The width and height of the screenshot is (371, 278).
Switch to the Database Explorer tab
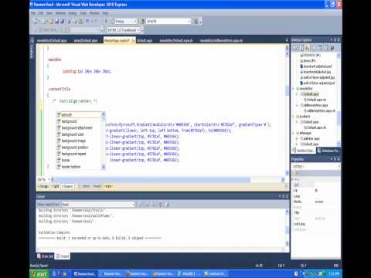coord(328,151)
